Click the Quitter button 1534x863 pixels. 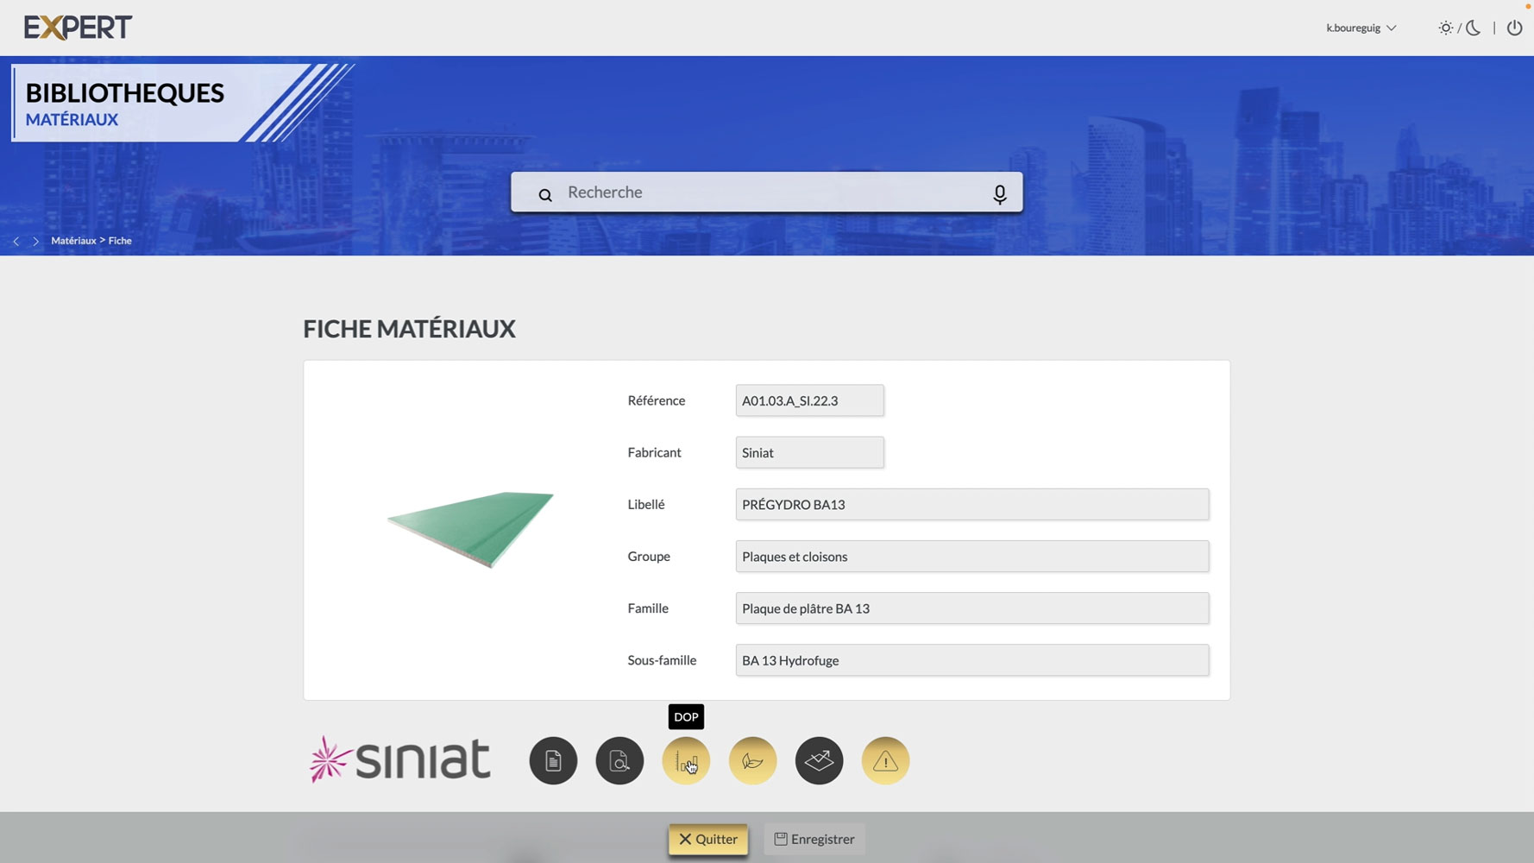[x=708, y=839]
